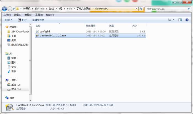Open 最近访问的位置 in the navigation pane
This screenshot has width=193, height=114.
click(20, 45)
